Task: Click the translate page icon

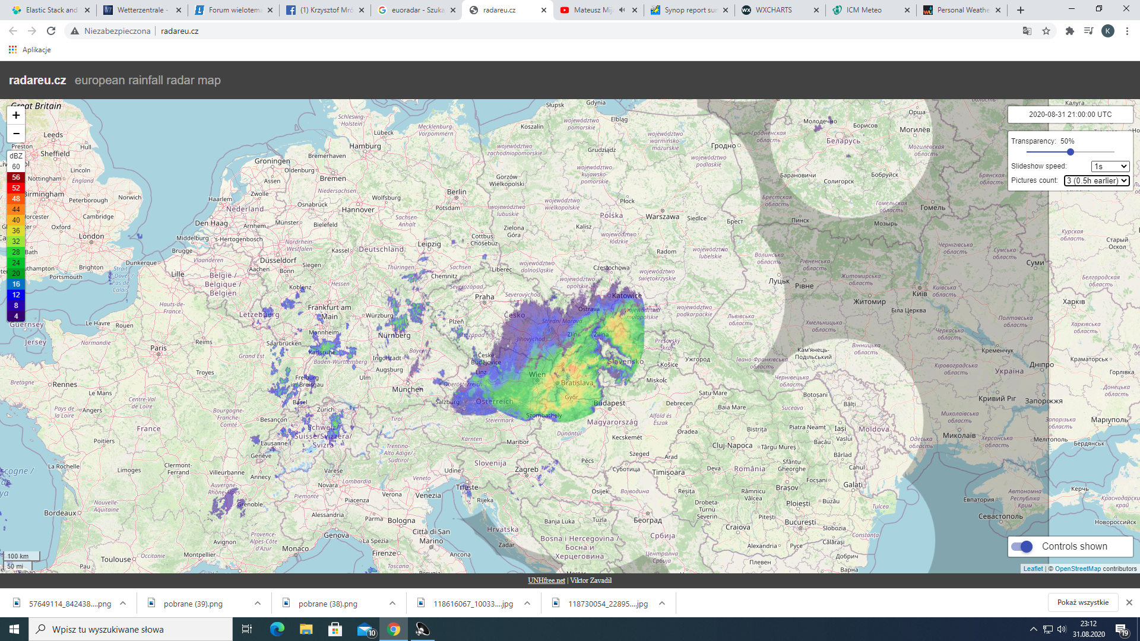Action: [x=1027, y=31]
